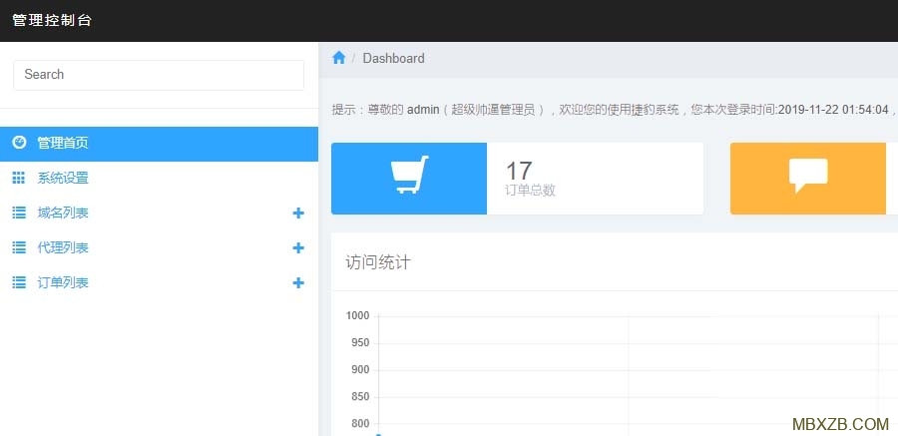Click the orange speech bubble tile
The image size is (898, 436).
[x=808, y=179]
